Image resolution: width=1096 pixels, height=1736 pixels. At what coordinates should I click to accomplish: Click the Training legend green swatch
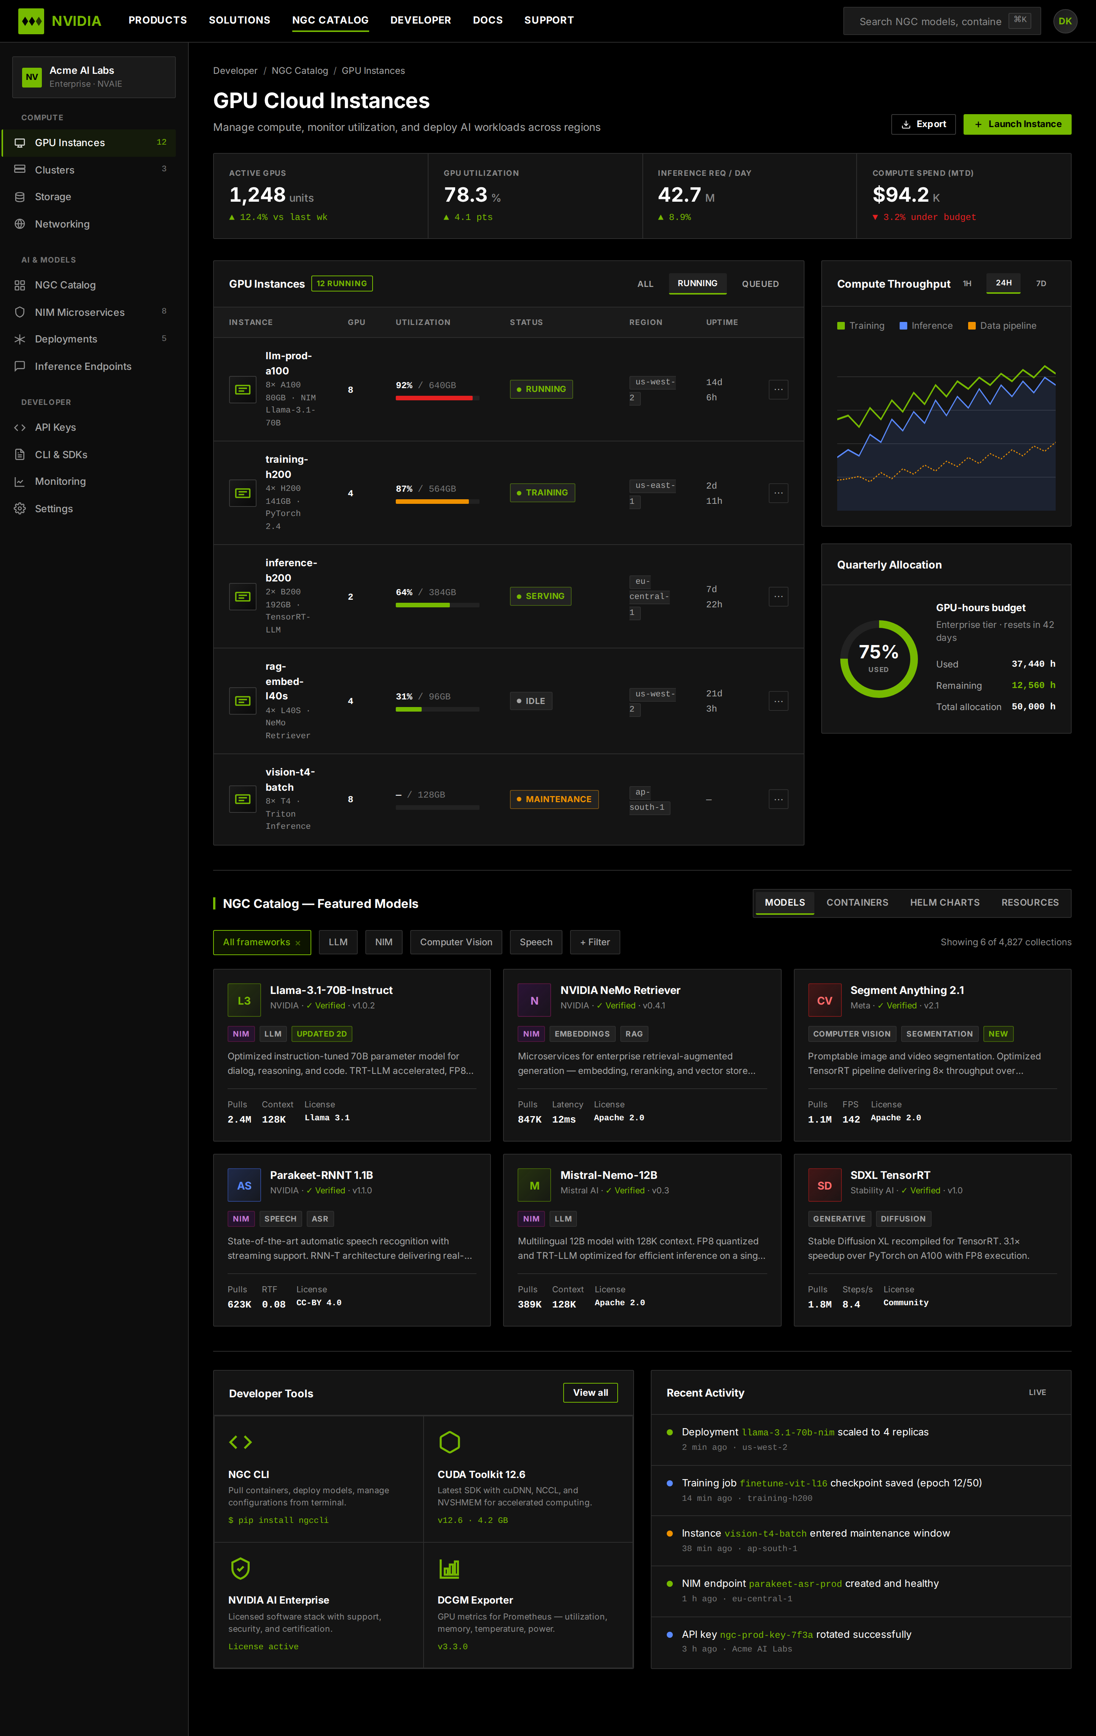pos(841,326)
